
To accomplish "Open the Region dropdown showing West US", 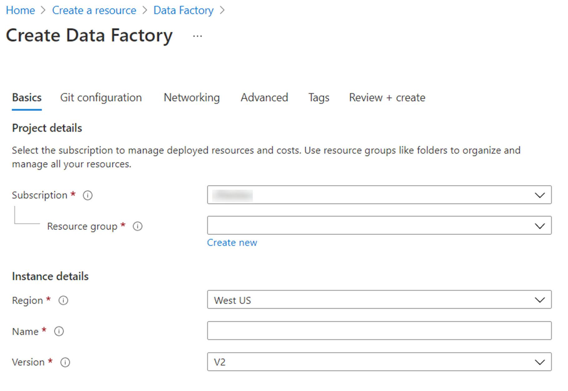I will tap(379, 300).
